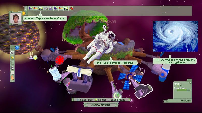Click the blue X button on sidebar
This screenshot has height=113, width=202.
(17, 48)
